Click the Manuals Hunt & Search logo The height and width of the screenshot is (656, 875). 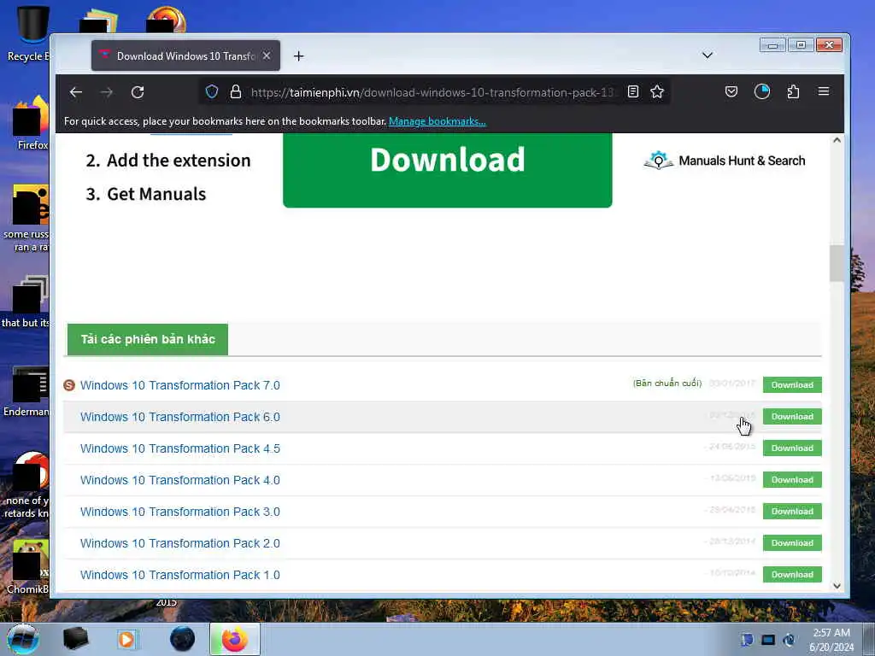pyautogui.click(x=724, y=161)
